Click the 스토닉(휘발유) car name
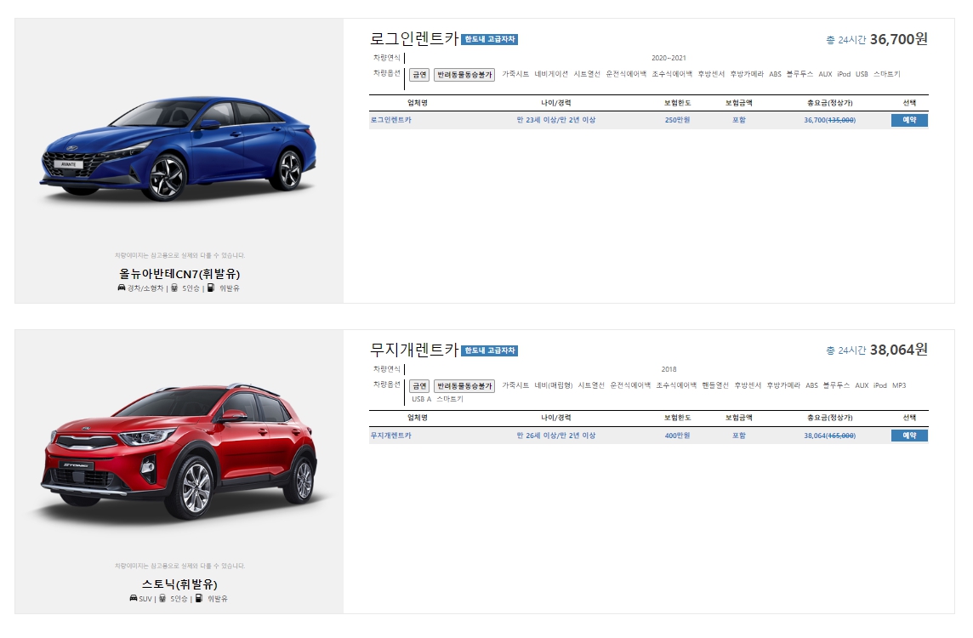The height and width of the screenshot is (638, 973). point(179,584)
